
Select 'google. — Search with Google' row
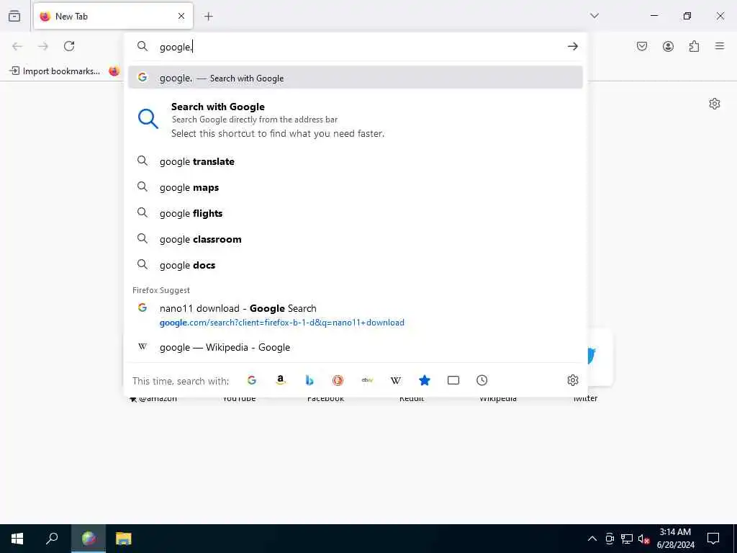click(x=356, y=78)
